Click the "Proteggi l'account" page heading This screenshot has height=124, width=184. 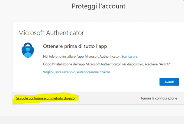[99, 6]
